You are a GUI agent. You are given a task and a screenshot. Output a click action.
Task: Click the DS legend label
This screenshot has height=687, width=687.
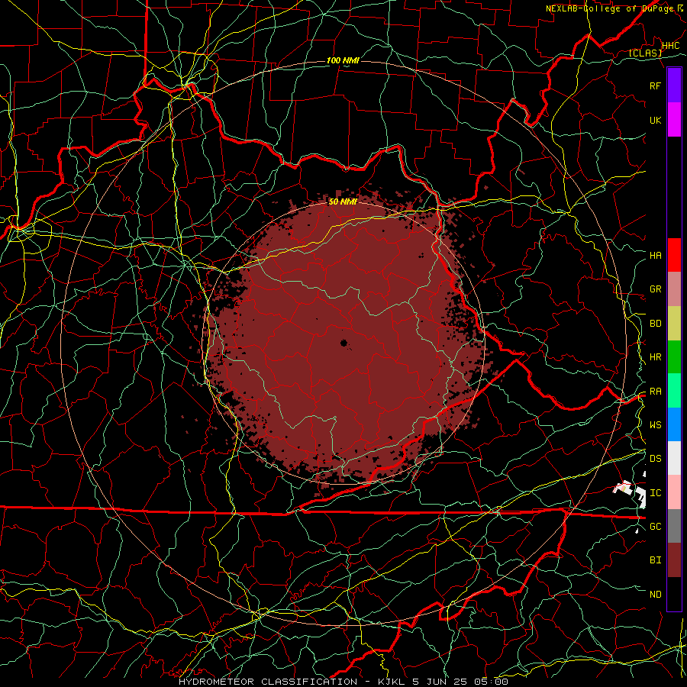pyautogui.click(x=655, y=459)
